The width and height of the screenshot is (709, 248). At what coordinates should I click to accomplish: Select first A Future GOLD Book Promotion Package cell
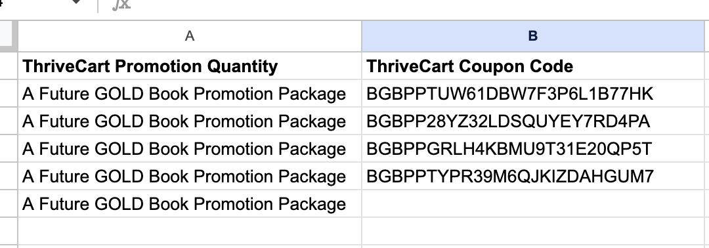[190, 94]
